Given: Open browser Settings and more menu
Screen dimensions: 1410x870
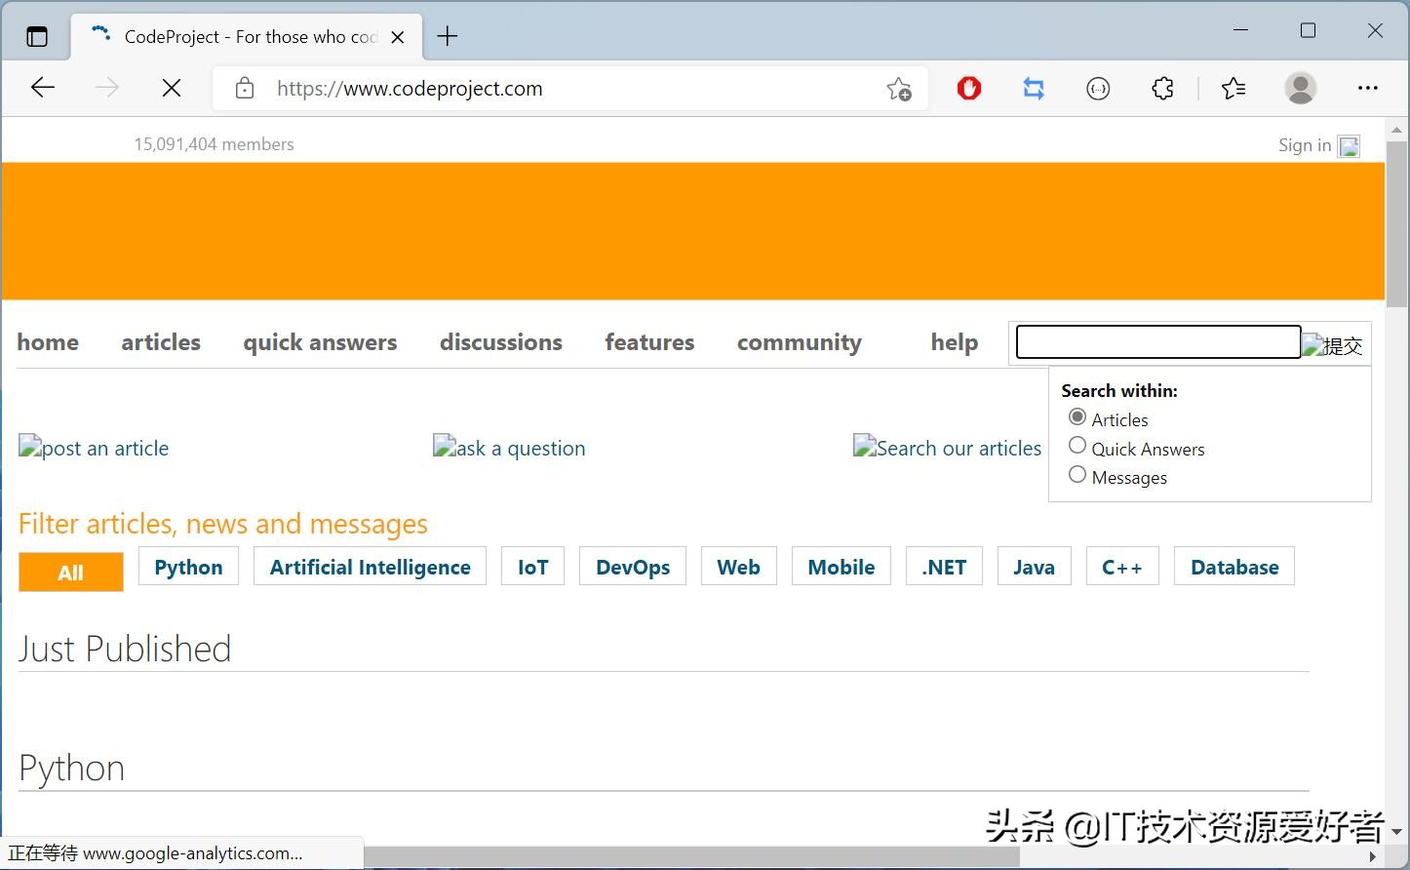Looking at the screenshot, I should [1367, 89].
